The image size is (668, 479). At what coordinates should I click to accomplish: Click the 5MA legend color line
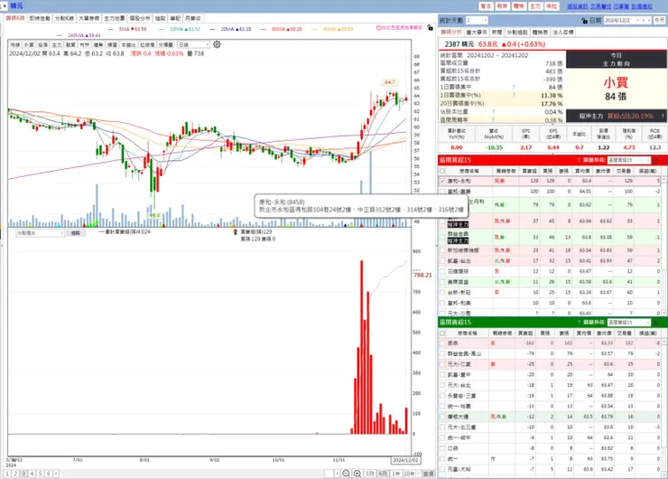(111, 29)
